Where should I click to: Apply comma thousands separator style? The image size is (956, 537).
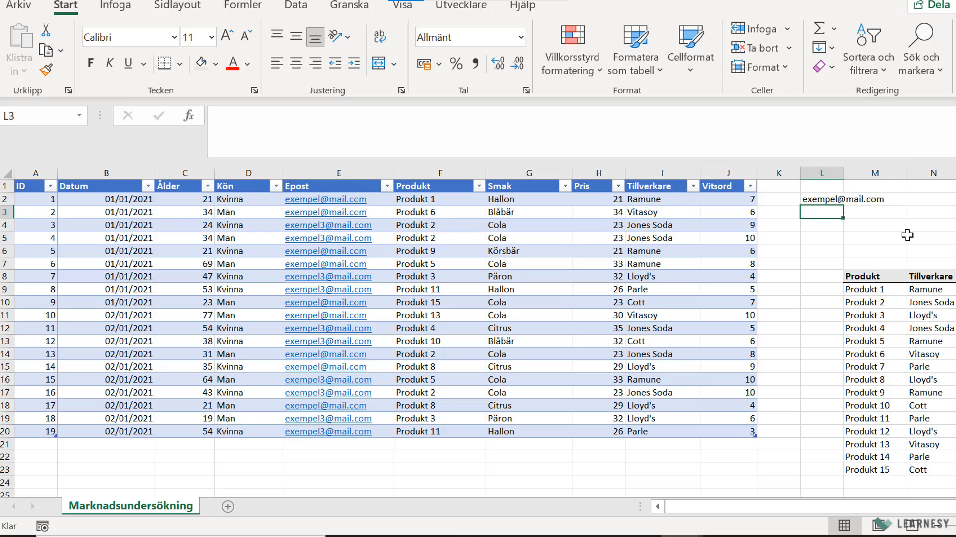pos(476,64)
